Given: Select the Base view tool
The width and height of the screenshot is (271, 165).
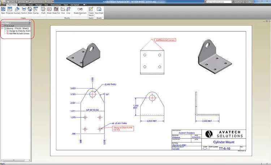Looking at the screenshot, I should (3, 10).
